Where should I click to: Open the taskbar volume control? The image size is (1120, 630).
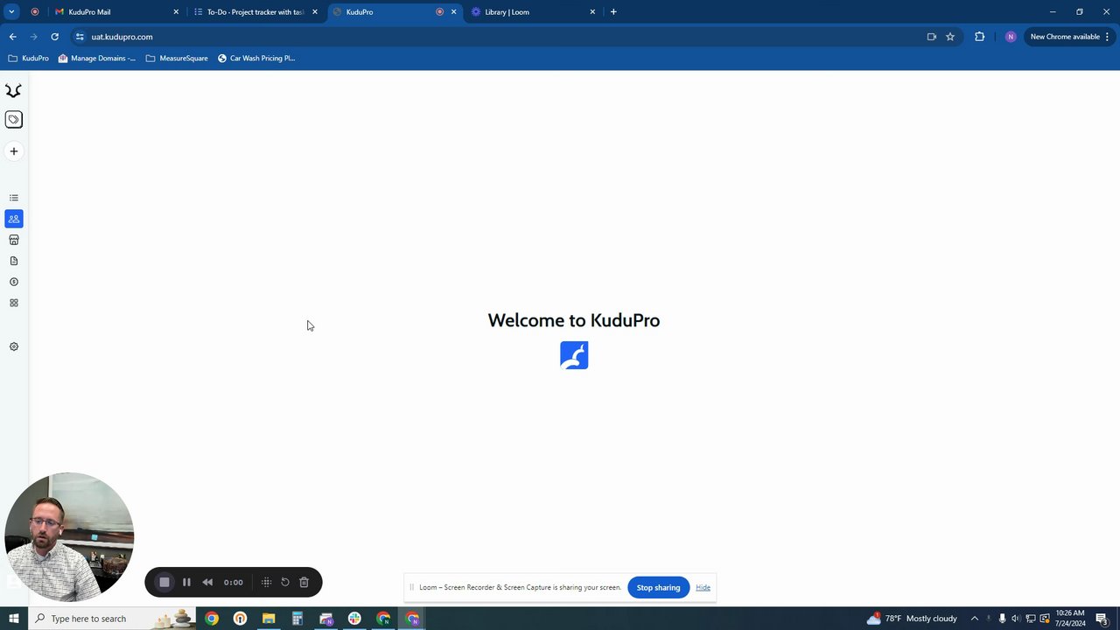pyautogui.click(x=1016, y=619)
